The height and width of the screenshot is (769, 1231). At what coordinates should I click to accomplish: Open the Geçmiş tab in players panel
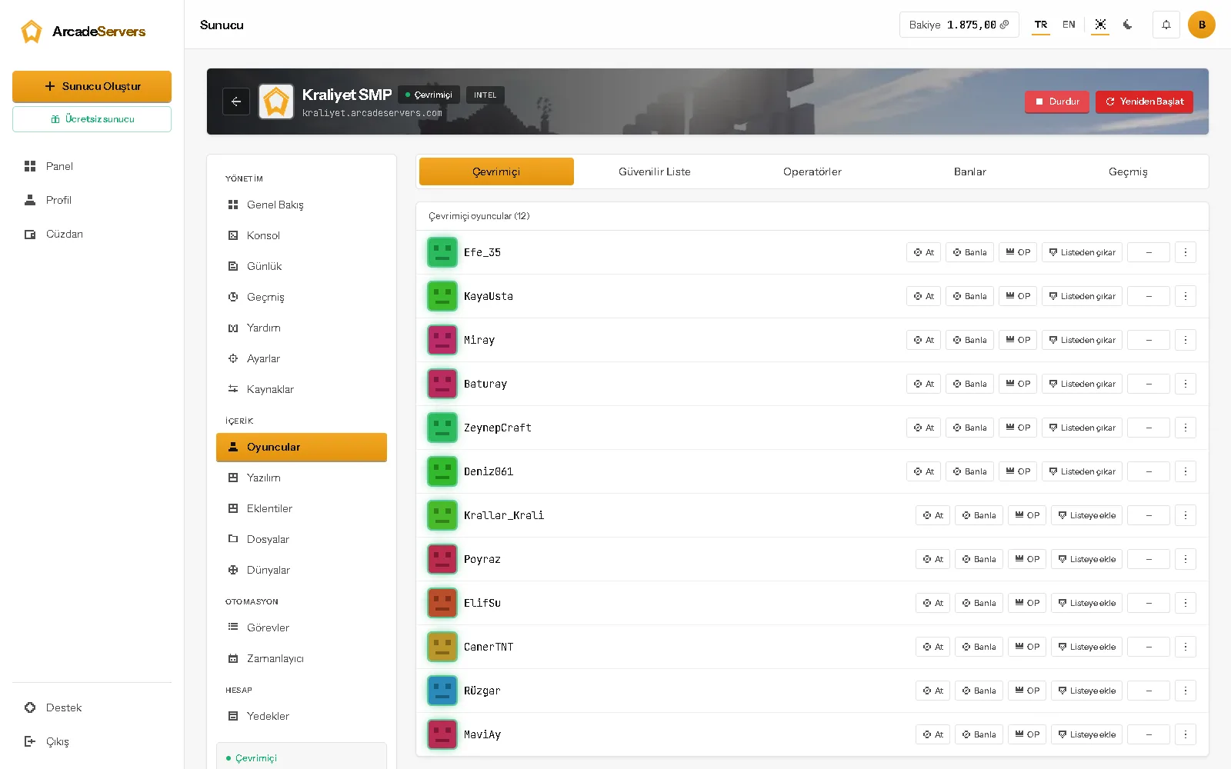click(x=1128, y=171)
